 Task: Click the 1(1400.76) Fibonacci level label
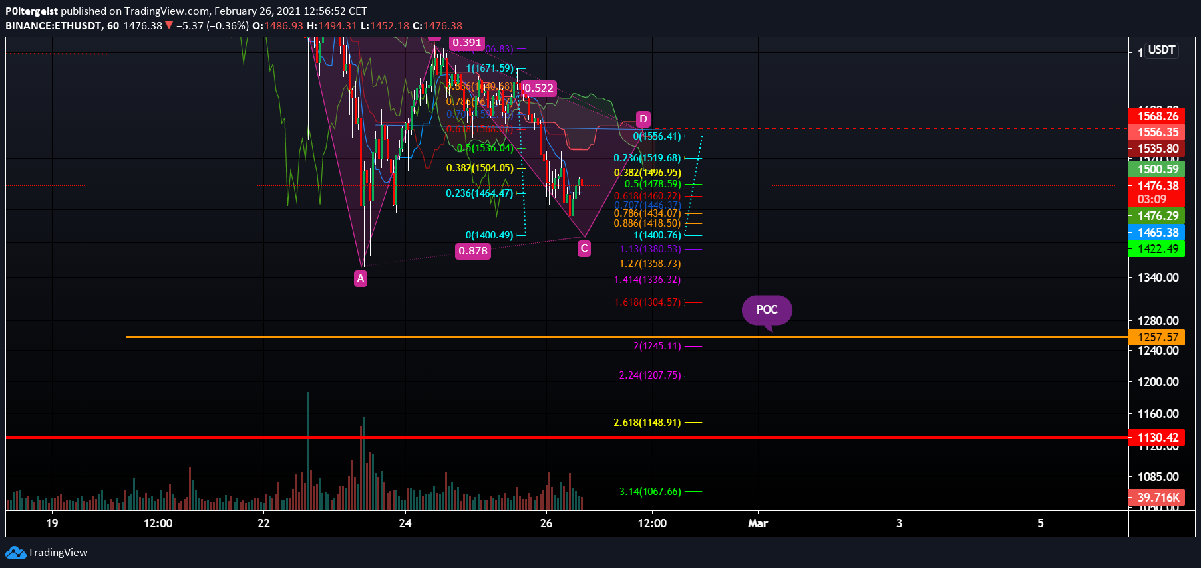point(657,235)
